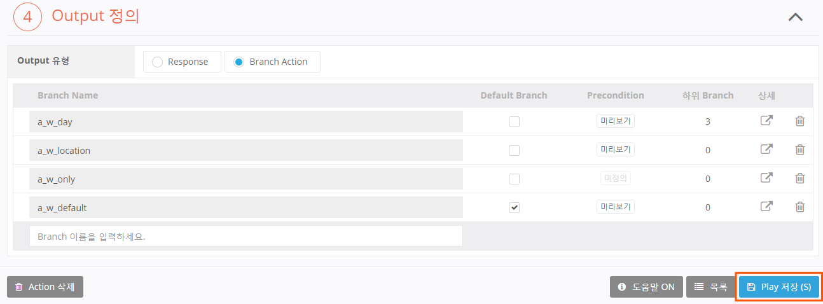Open detail view for a_w_only branch

[x=767, y=178]
